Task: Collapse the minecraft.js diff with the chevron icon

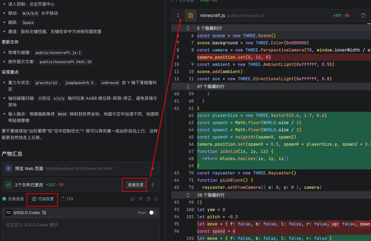Action: click(178, 15)
